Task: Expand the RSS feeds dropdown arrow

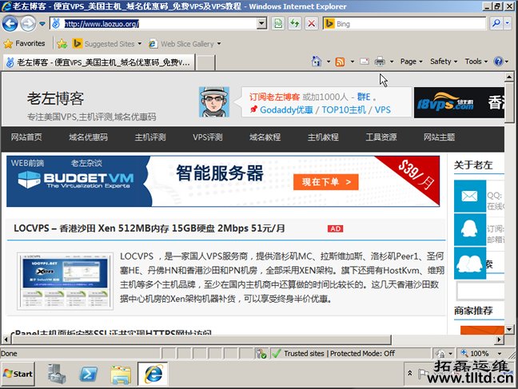Action: coord(353,62)
